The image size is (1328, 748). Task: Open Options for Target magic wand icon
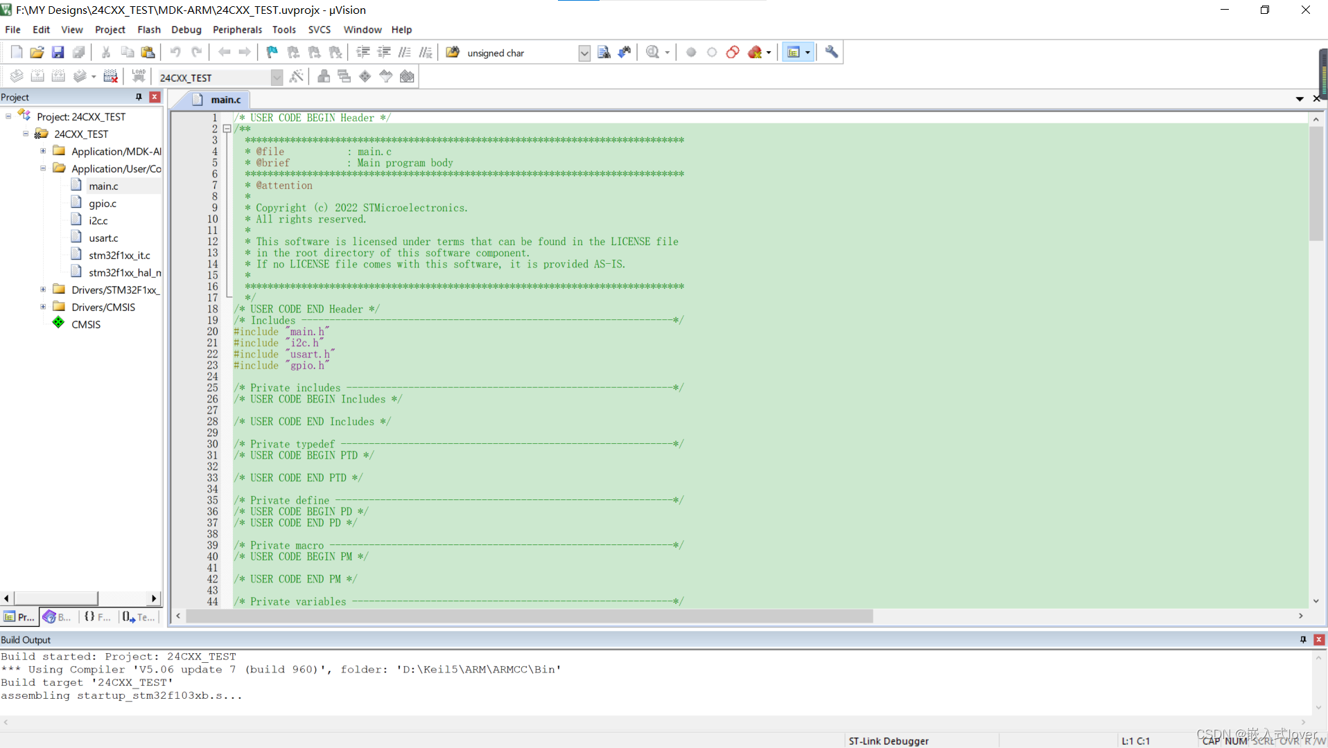click(297, 77)
